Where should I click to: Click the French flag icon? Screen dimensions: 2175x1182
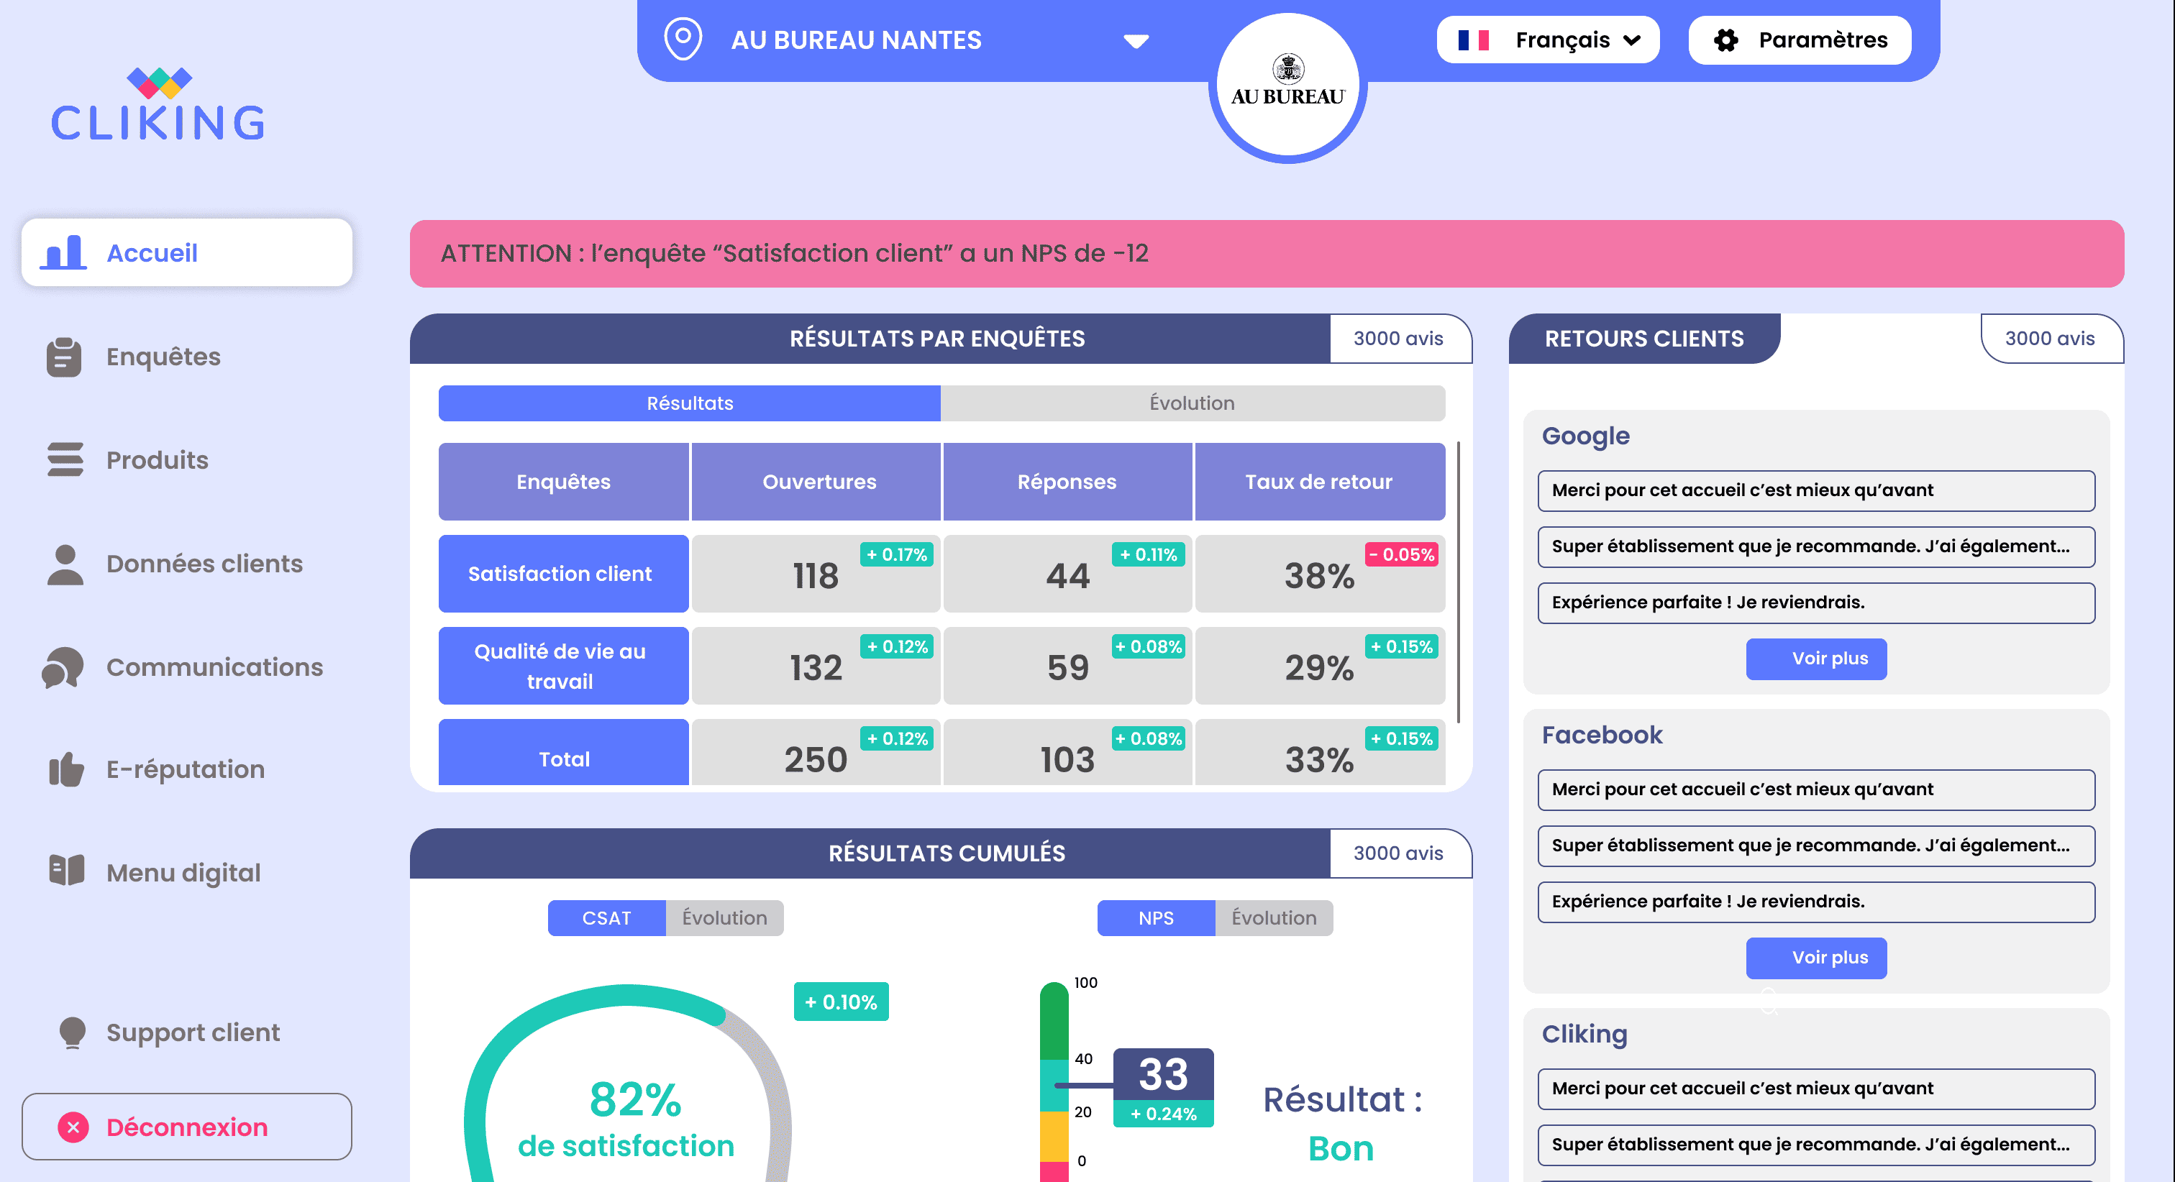click(x=1473, y=40)
